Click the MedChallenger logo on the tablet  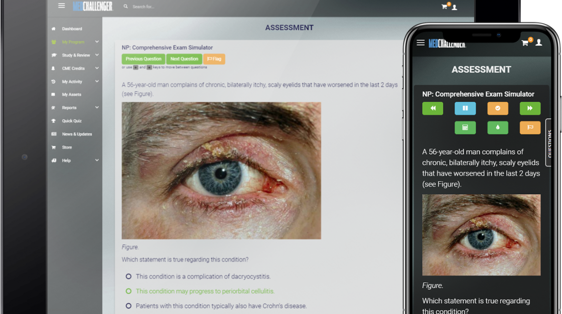point(93,6)
